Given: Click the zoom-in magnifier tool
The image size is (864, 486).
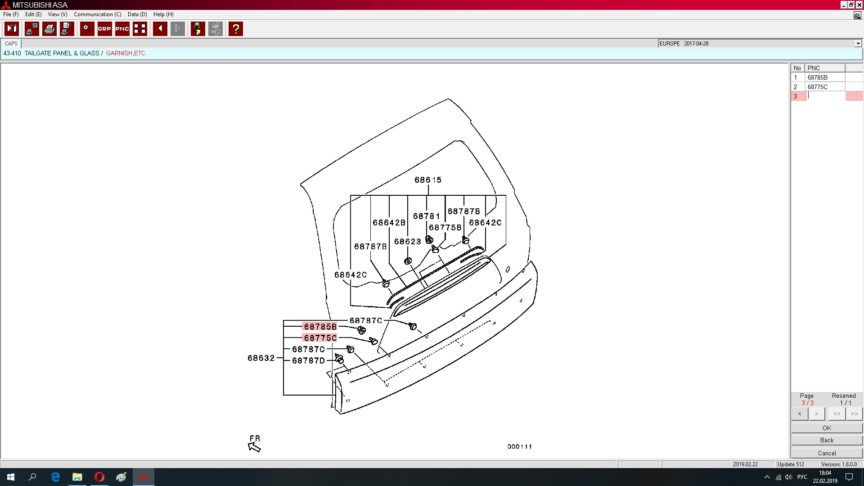Looking at the screenshot, I should pos(87,29).
